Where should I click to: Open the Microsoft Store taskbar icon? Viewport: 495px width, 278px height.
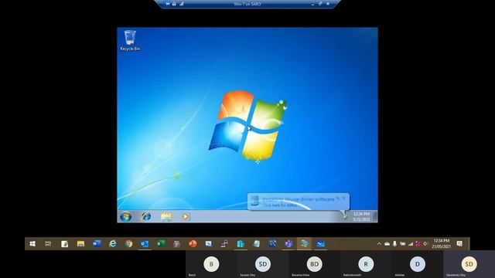point(241,244)
